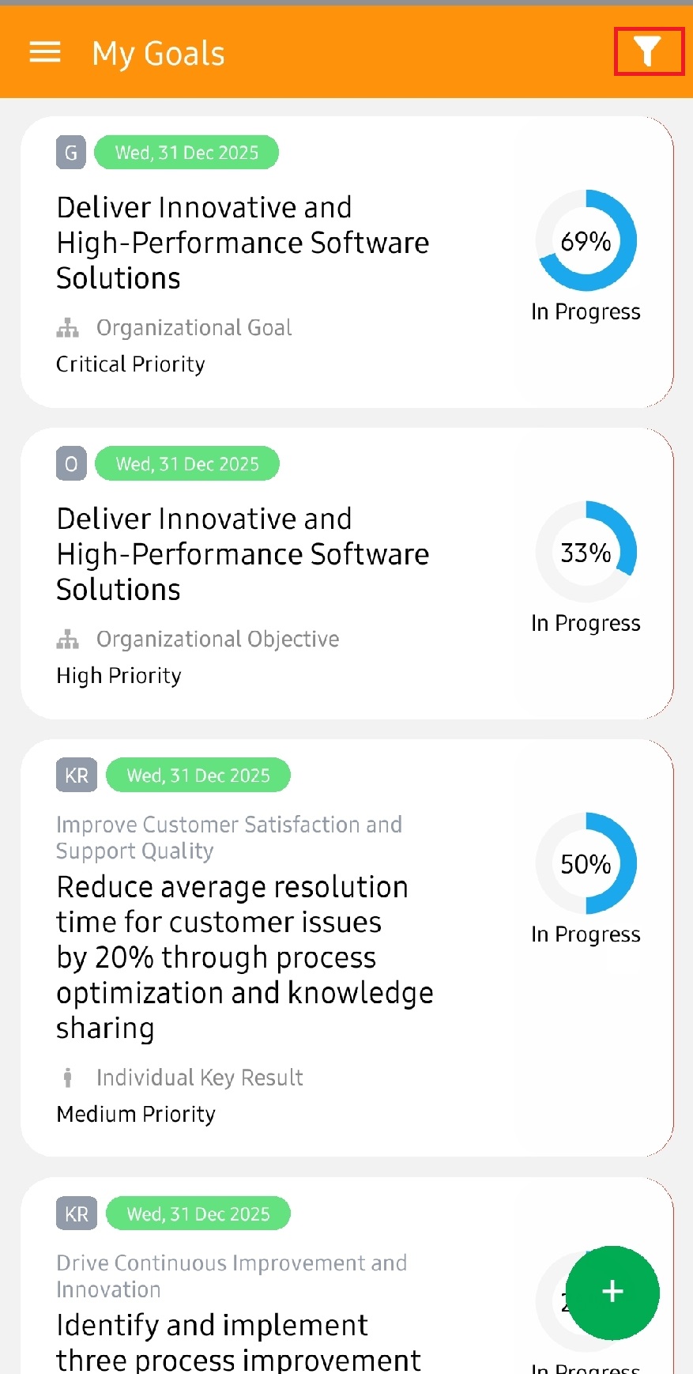This screenshot has height=1374, width=693.
Task: Open the goals filter funnel icon
Action: tap(648, 52)
